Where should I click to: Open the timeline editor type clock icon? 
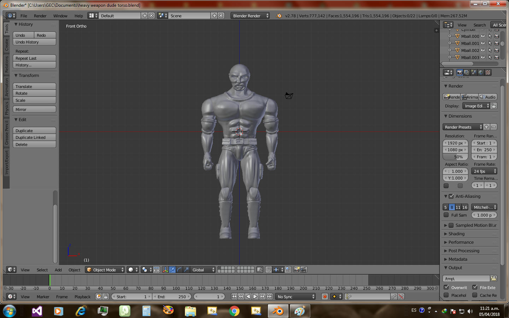click(11, 296)
